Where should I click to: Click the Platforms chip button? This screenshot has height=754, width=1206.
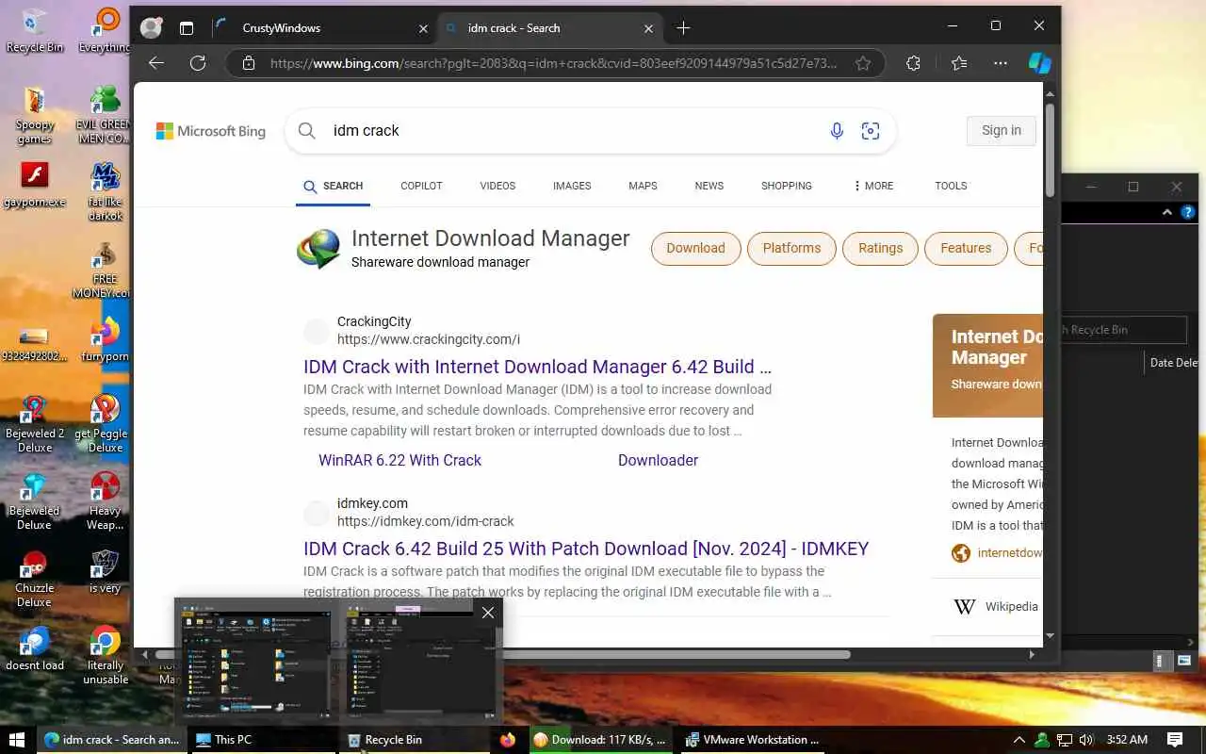point(791,248)
